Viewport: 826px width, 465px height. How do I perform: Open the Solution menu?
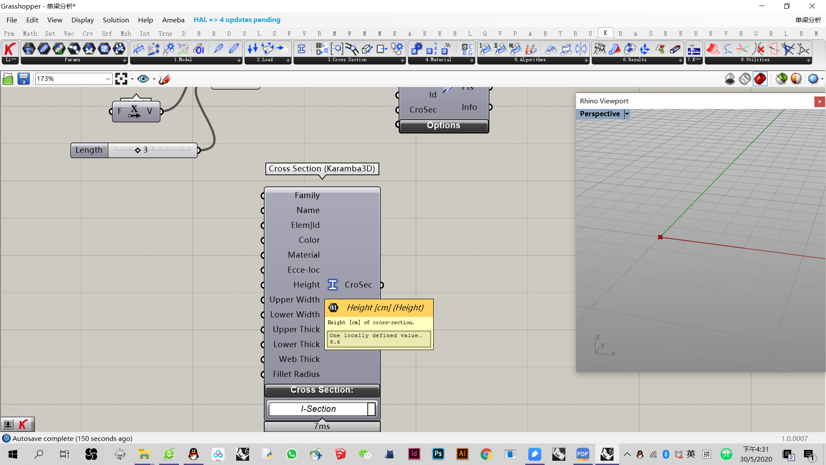[x=115, y=20]
